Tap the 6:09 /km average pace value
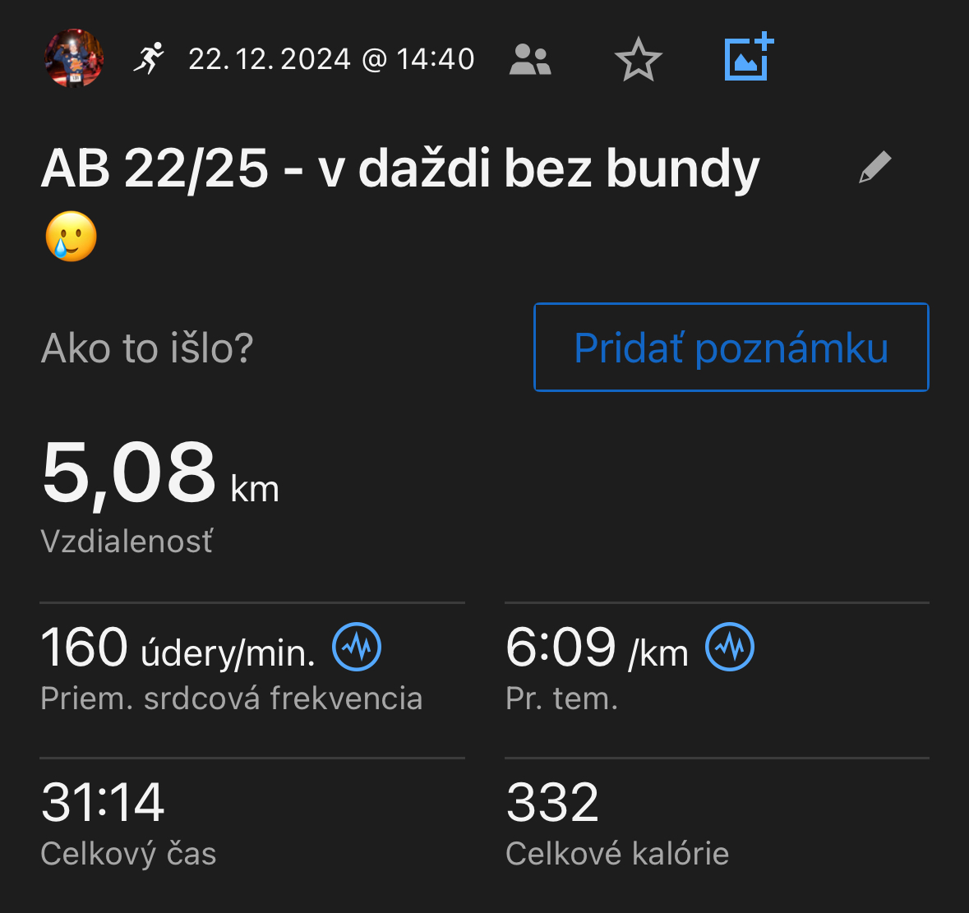Screen dimensions: 969x913 tap(596, 648)
